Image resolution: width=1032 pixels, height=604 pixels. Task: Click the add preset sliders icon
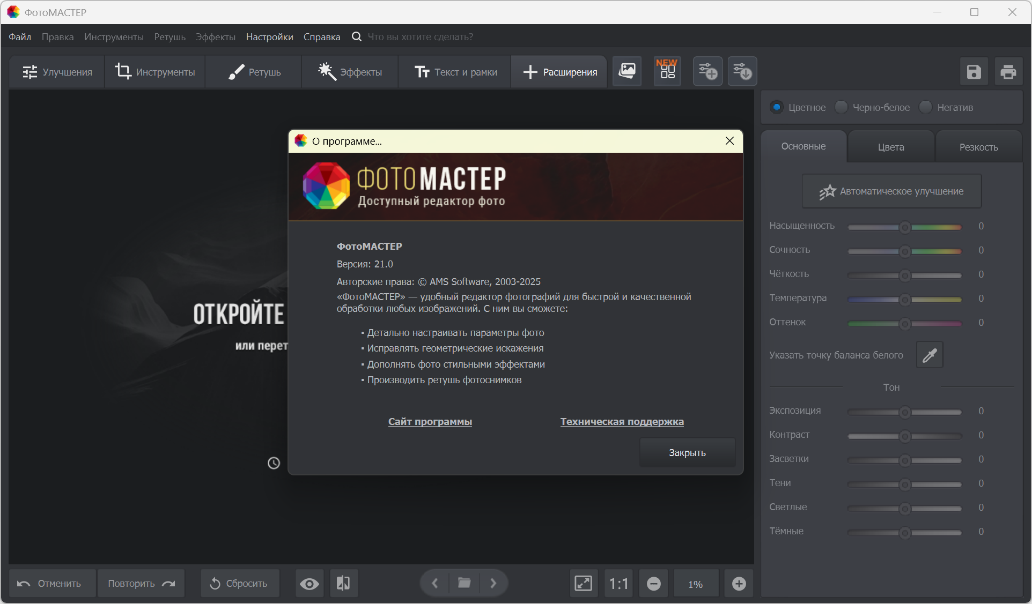707,71
